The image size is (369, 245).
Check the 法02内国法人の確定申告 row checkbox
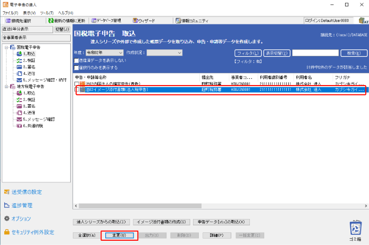click(x=77, y=84)
